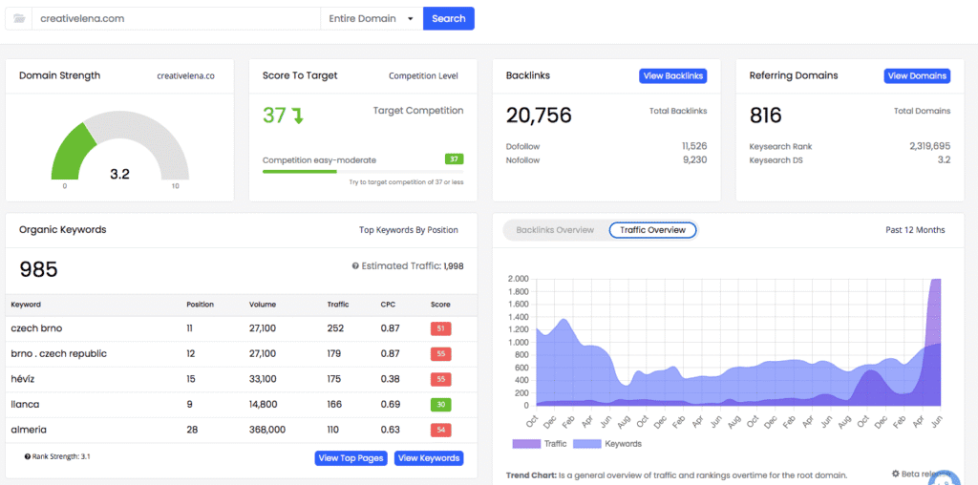Viewport: 978px width, 485px height.
Task: Click the gear icon beside Beta release
Action: point(895,474)
